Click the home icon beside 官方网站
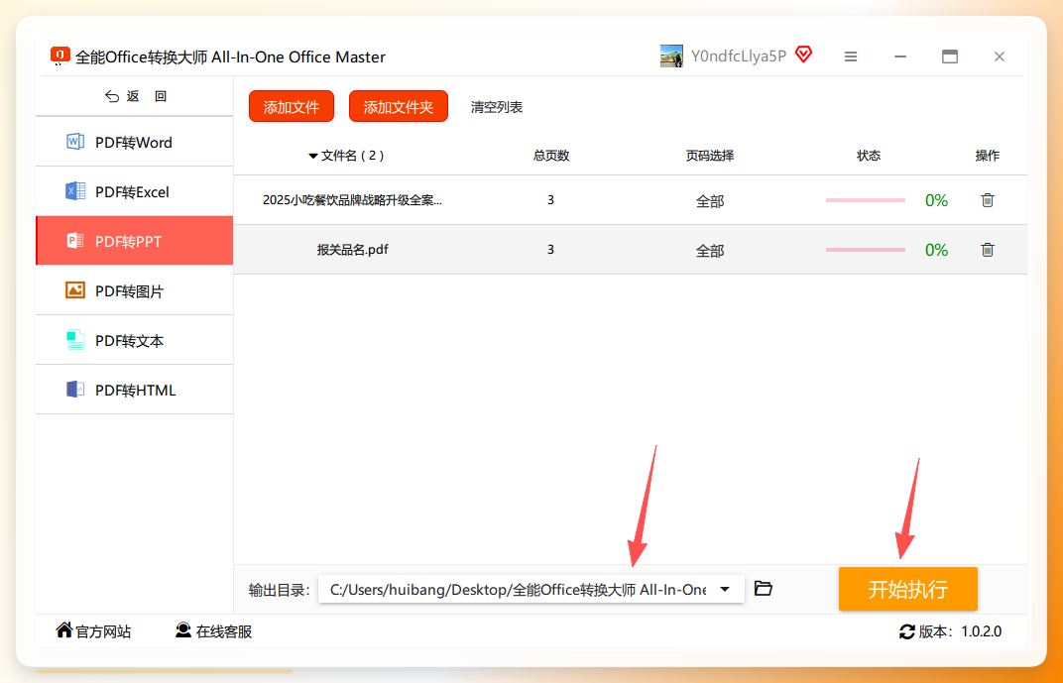 (x=64, y=630)
